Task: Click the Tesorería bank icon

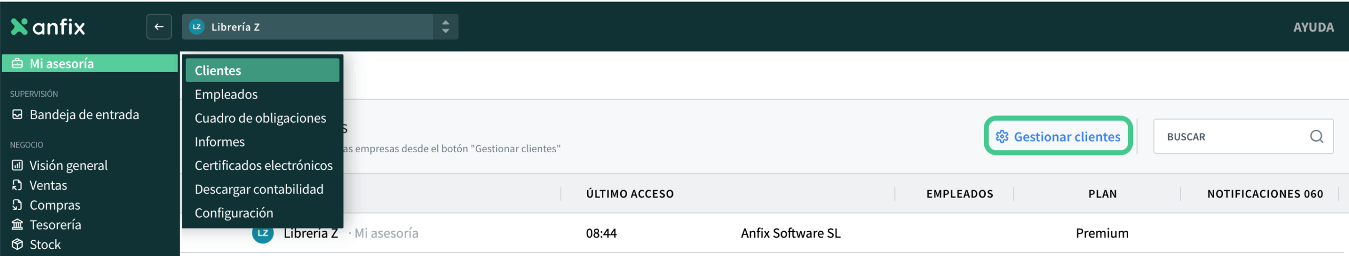Action: click(x=17, y=224)
